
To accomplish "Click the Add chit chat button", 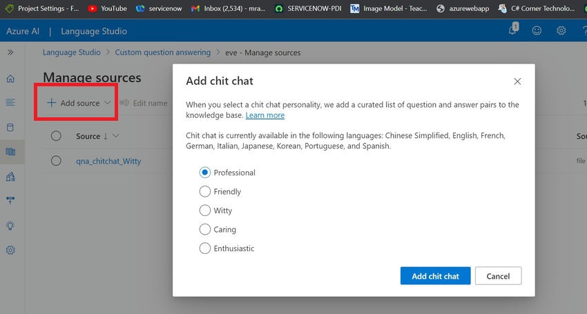I will pyautogui.click(x=435, y=276).
